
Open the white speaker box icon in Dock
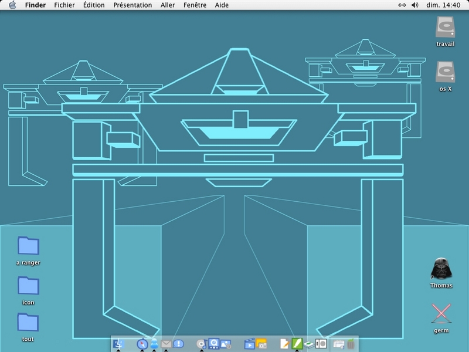coord(321,344)
